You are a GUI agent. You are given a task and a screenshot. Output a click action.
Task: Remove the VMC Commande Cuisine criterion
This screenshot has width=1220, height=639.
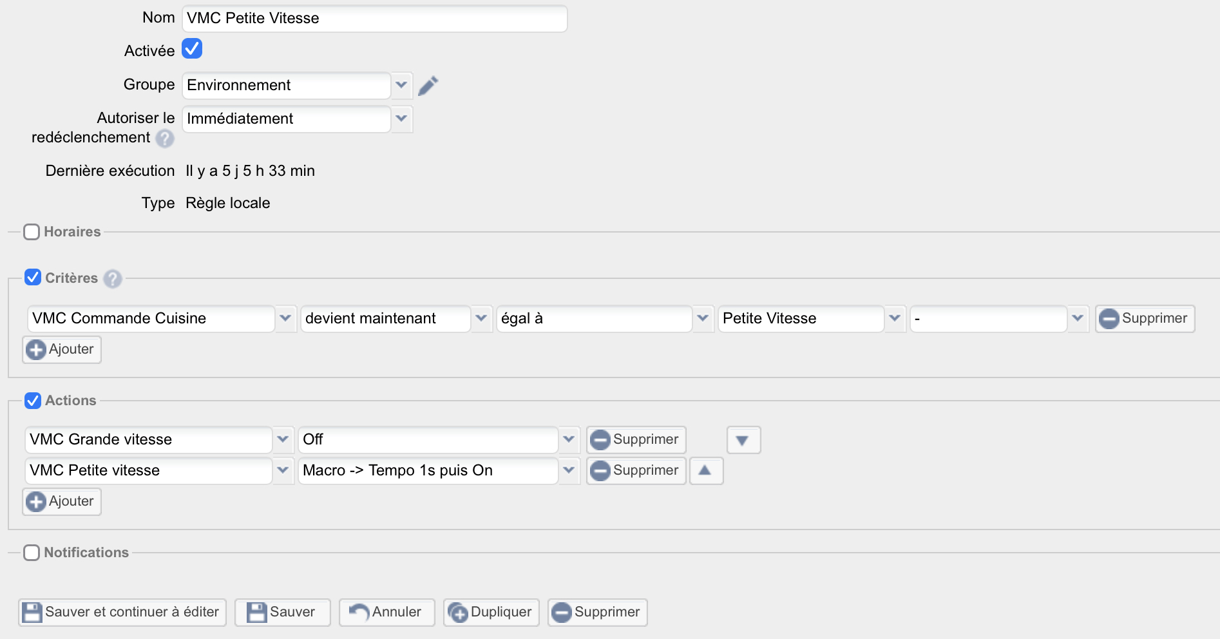tap(1144, 319)
